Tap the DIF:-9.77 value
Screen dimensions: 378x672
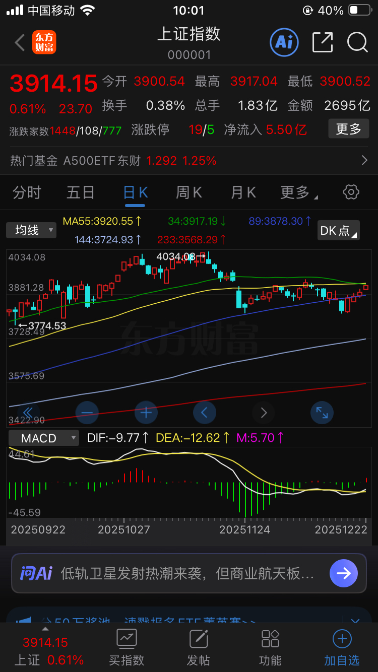[118, 438]
